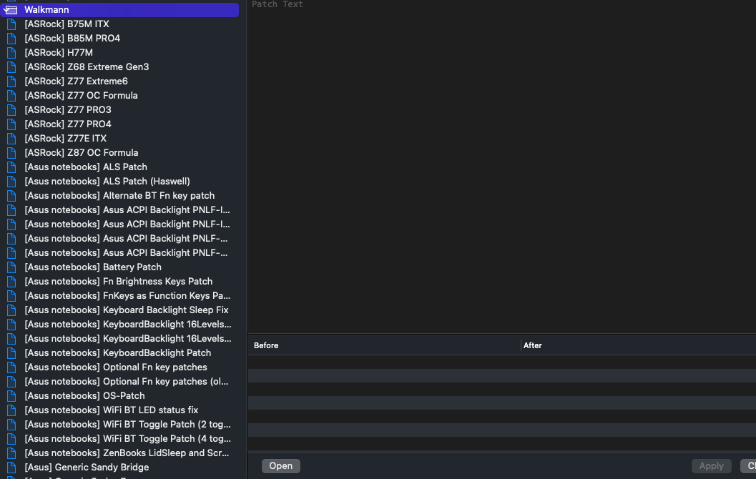
Task: Collapse the Walkmann folder
Action: (x=10, y=10)
